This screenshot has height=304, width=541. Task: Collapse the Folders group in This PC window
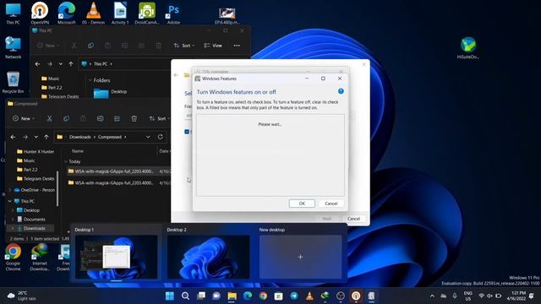click(x=90, y=80)
